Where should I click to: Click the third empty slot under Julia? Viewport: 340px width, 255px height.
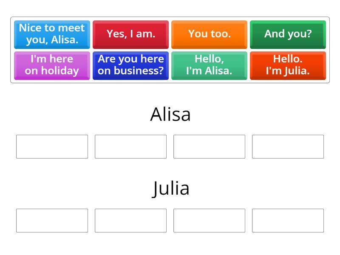point(209,220)
